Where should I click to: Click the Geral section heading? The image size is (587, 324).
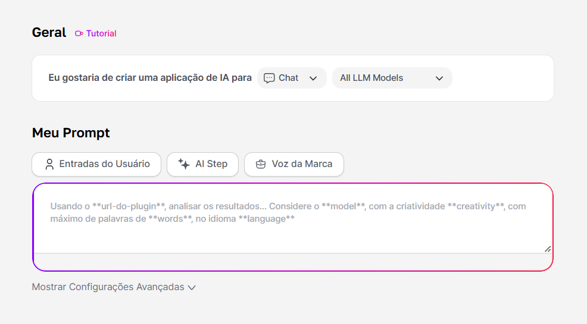pos(49,33)
